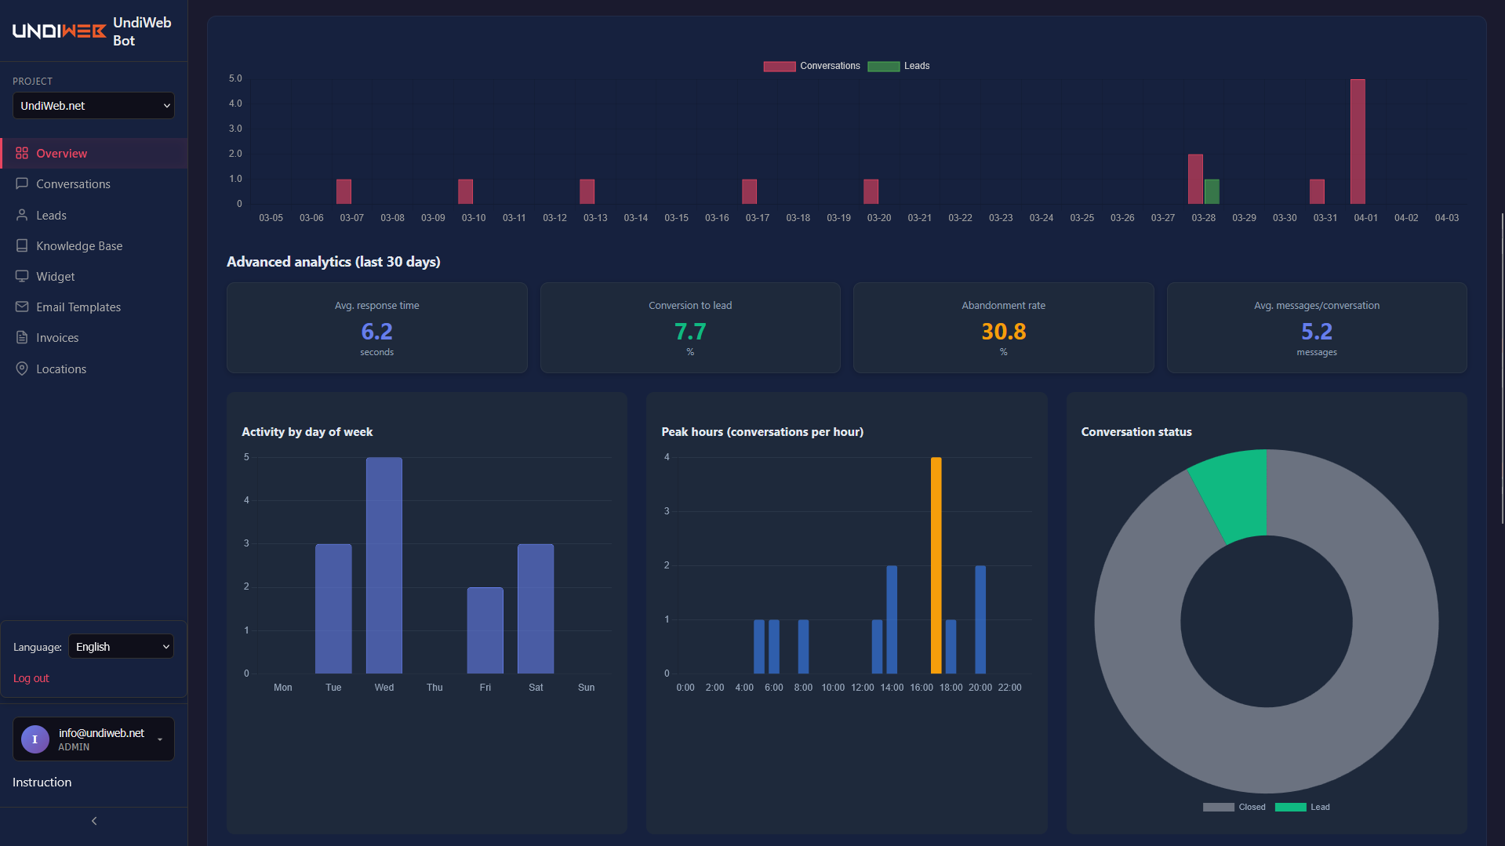Select the Widget monitor icon
The height and width of the screenshot is (846, 1505).
[x=21, y=276]
